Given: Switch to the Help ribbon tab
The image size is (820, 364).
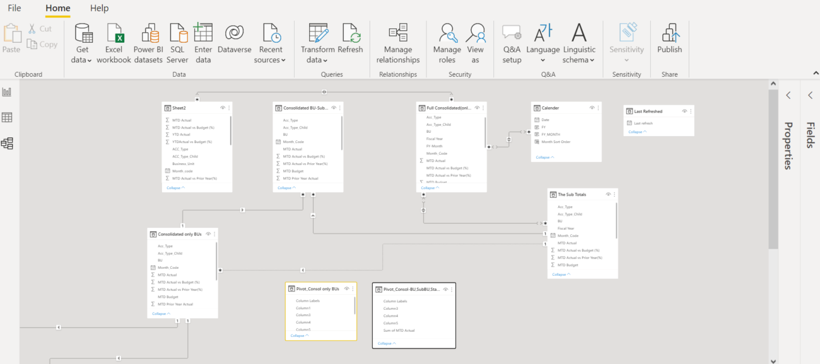Looking at the screenshot, I should pyautogui.click(x=99, y=8).
